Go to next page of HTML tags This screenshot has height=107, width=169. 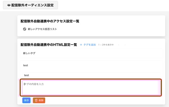pyautogui.click(x=125, y=45)
